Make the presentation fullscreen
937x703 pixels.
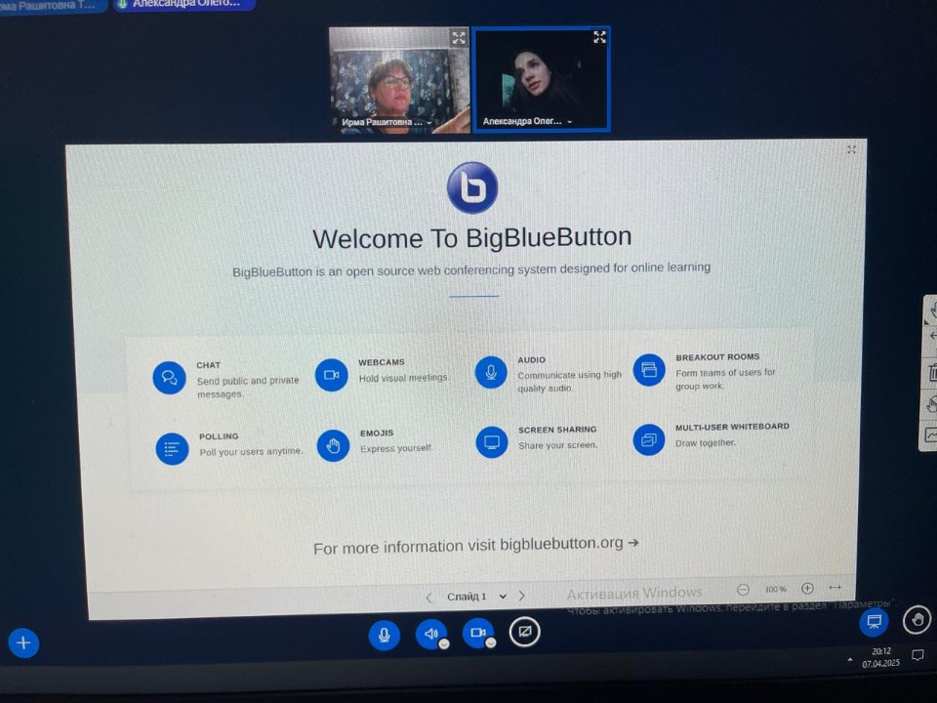tap(851, 149)
